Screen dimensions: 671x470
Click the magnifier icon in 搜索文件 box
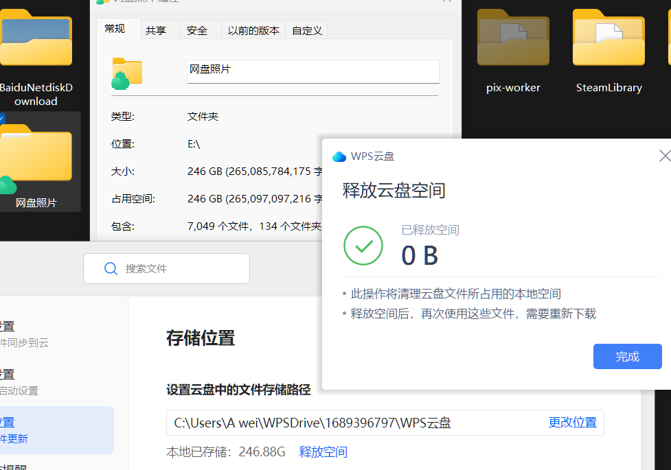click(111, 268)
